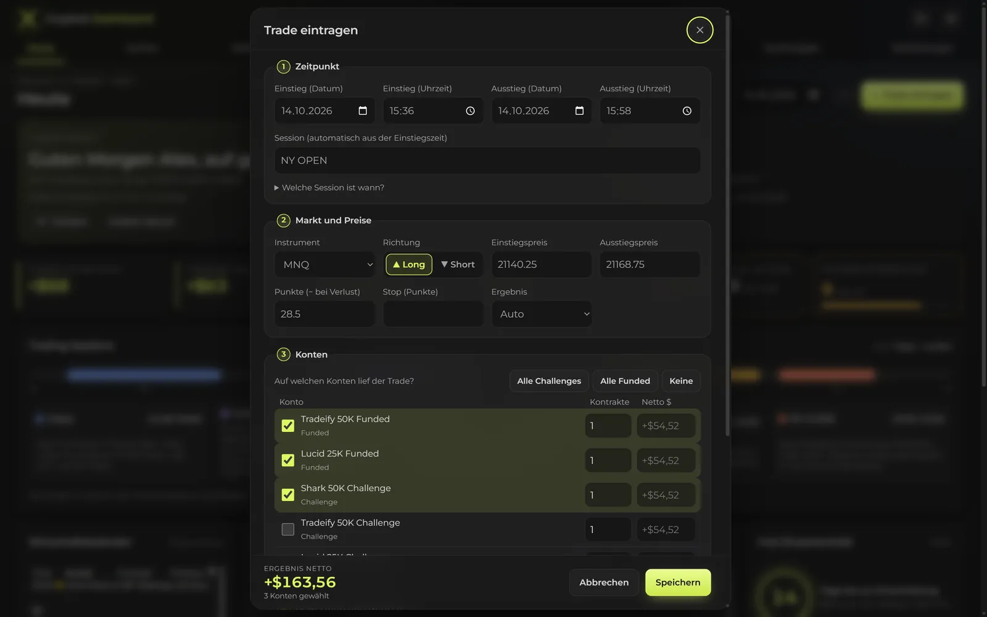Edit Kontrakte for Tradeify 50K Challenge
Image resolution: width=987 pixels, height=617 pixels.
(x=608, y=529)
